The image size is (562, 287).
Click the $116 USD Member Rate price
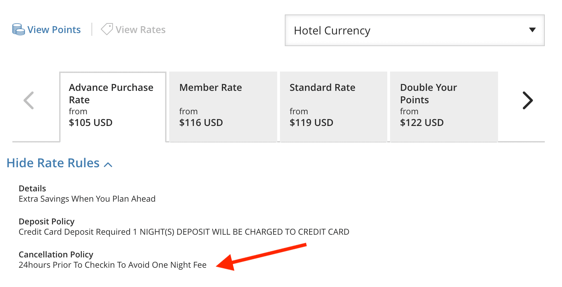pyautogui.click(x=201, y=123)
